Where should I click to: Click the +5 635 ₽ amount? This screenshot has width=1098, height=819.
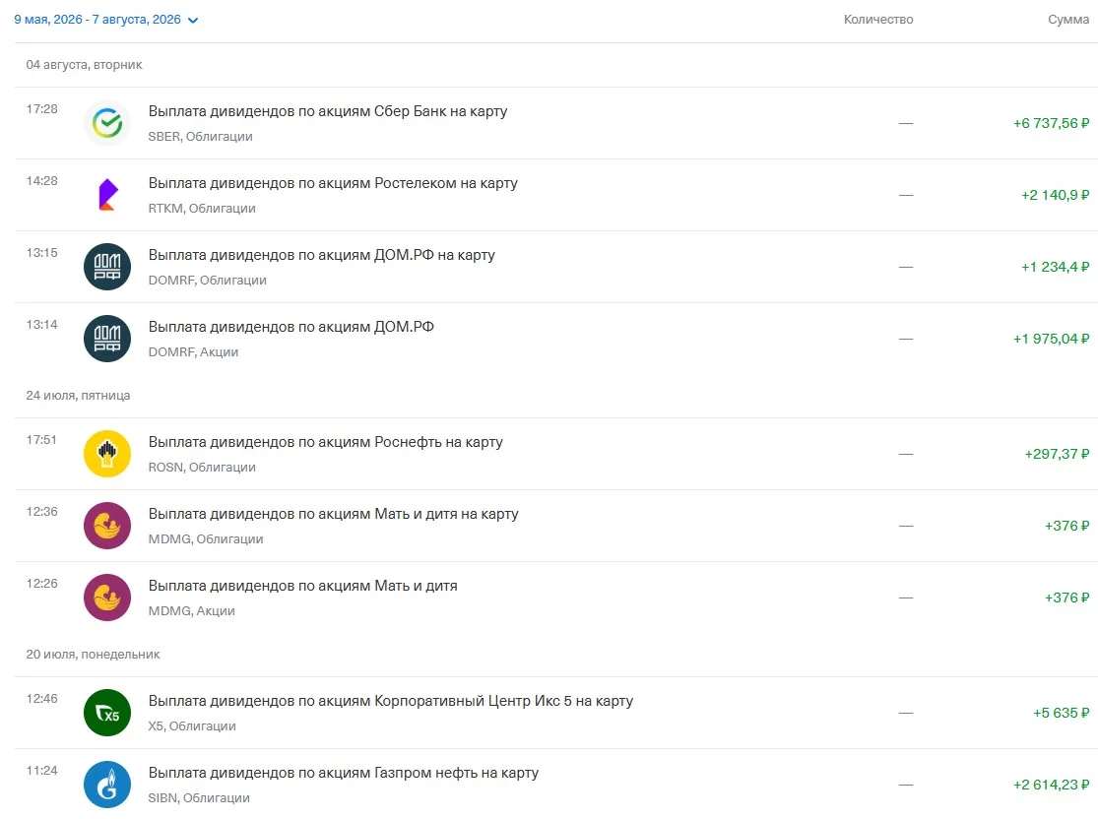coord(1061,713)
